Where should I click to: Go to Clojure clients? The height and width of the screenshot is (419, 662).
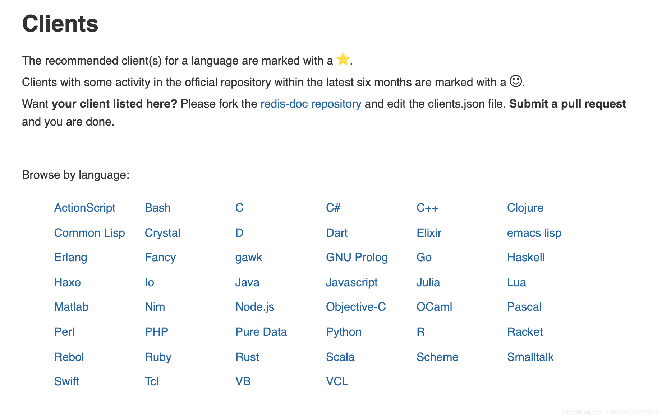(x=525, y=208)
